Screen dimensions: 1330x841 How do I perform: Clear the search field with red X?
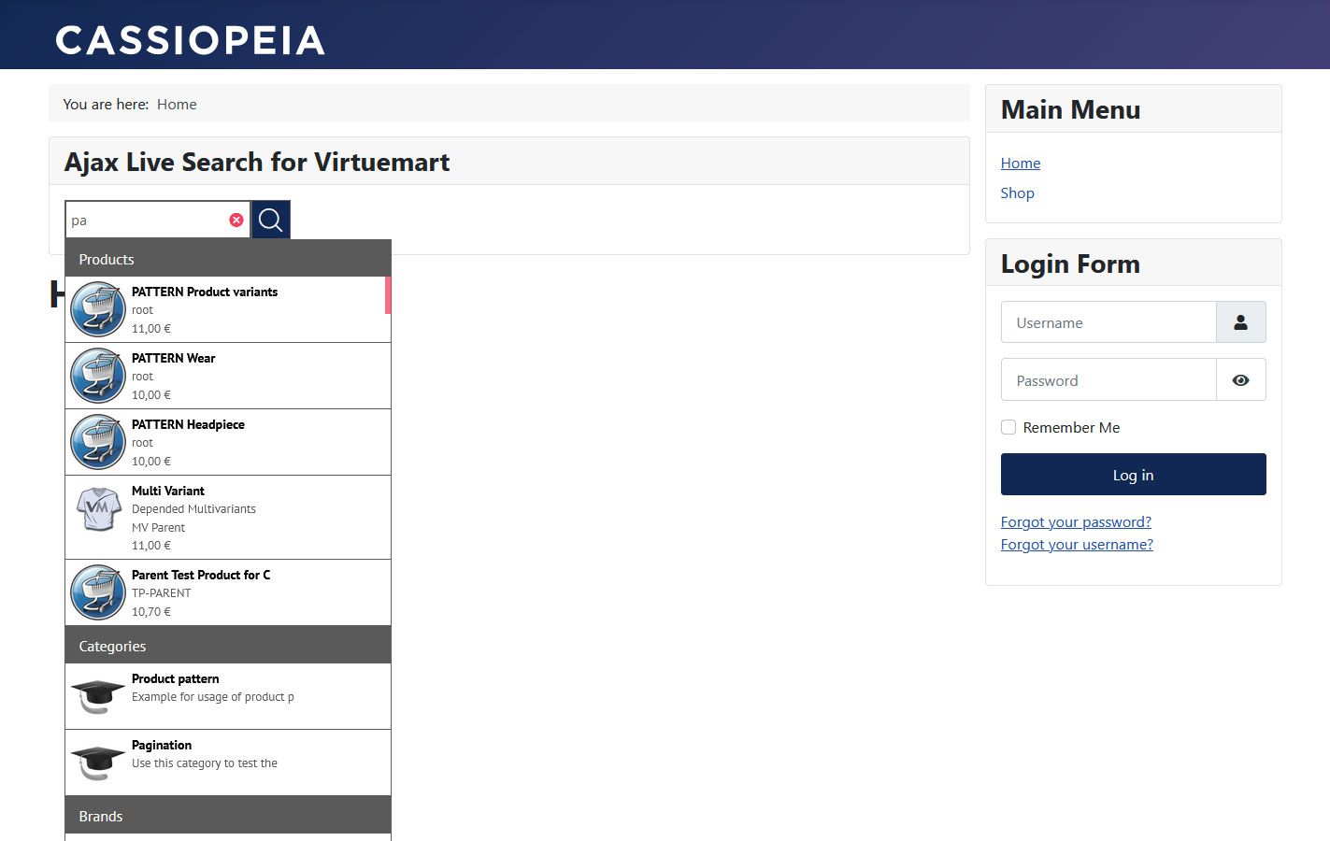pyautogui.click(x=236, y=220)
